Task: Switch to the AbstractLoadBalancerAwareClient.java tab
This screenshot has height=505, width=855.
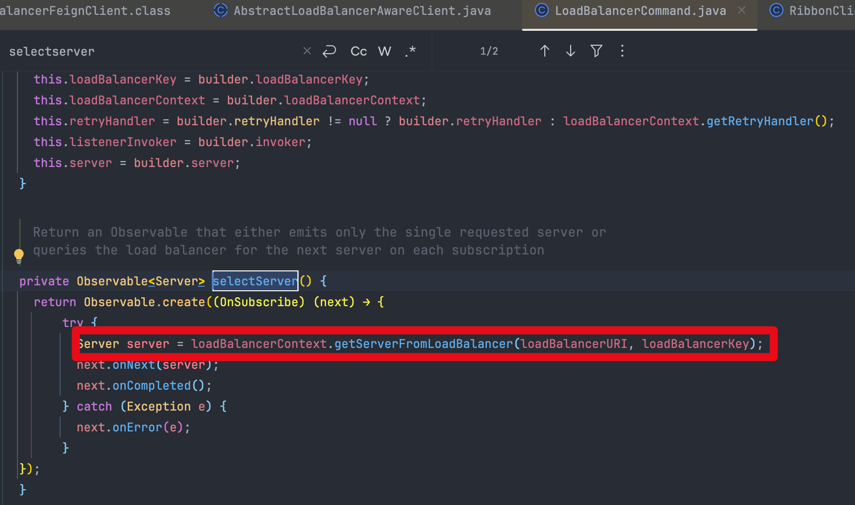Action: (x=352, y=10)
